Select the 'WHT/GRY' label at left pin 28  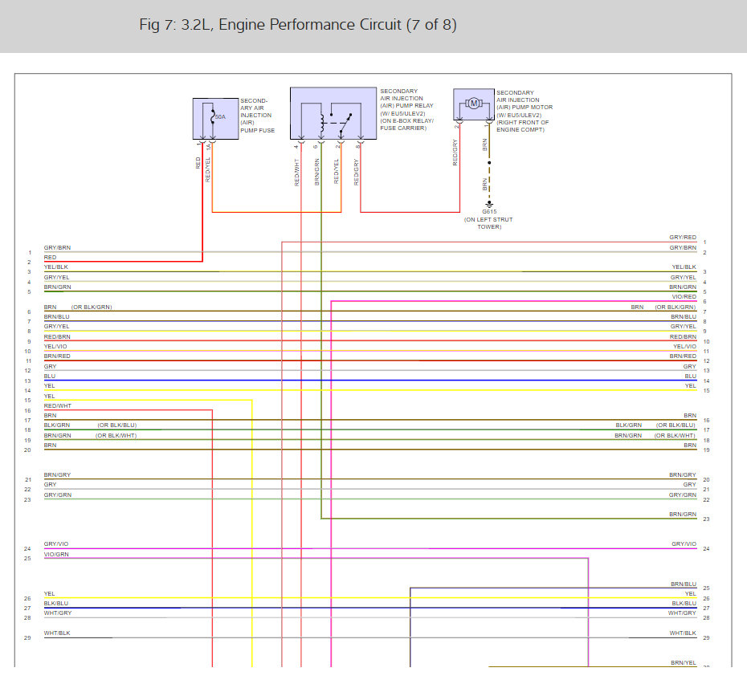point(58,613)
